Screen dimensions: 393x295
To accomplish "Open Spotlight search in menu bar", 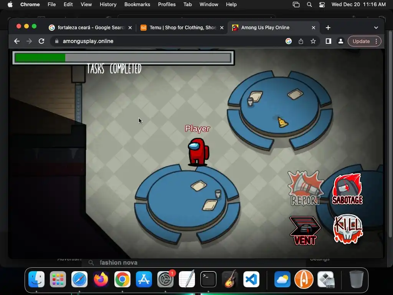I will point(309,4).
